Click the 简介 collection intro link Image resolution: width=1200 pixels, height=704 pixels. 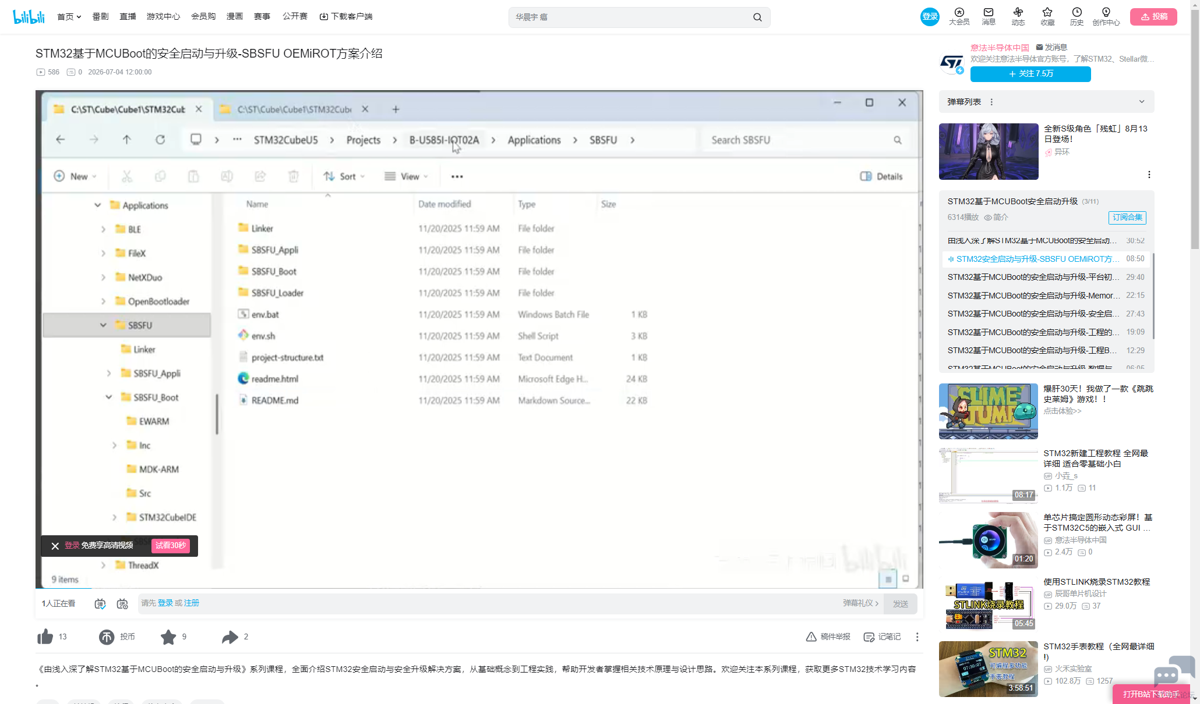(x=996, y=218)
